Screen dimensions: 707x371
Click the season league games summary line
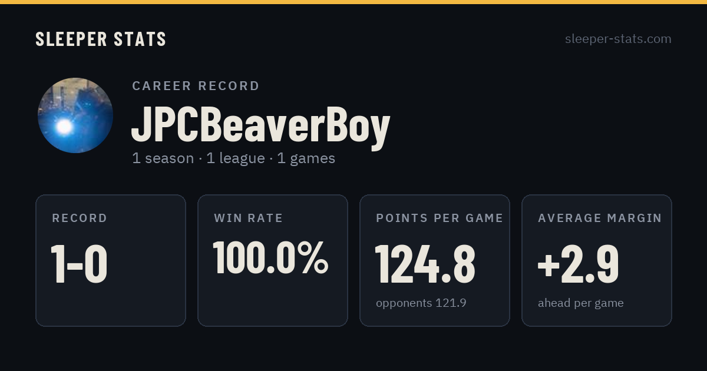tap(233, 158)
